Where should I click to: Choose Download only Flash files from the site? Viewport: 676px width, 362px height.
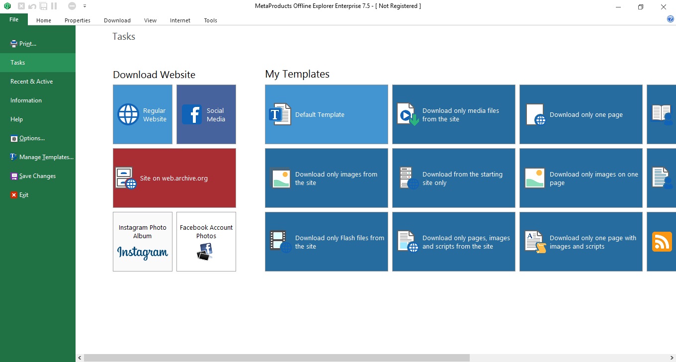coord(327,242)
